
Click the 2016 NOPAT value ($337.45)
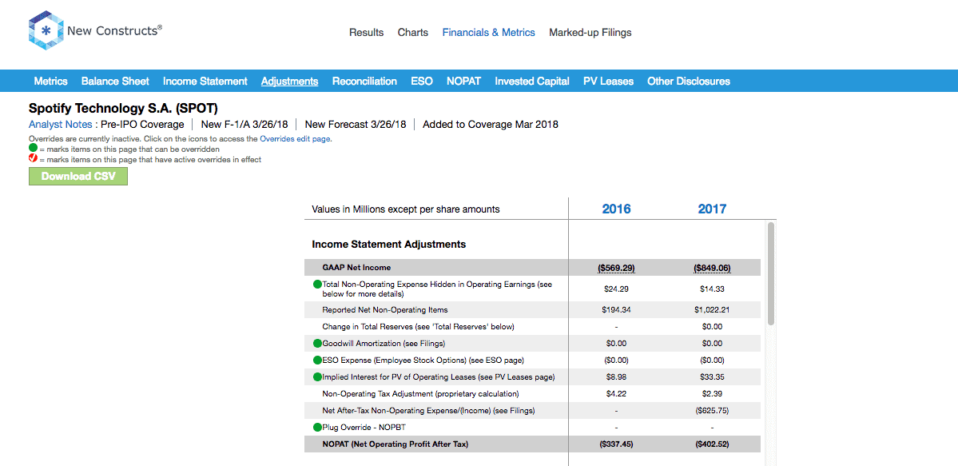pos(617,444)
